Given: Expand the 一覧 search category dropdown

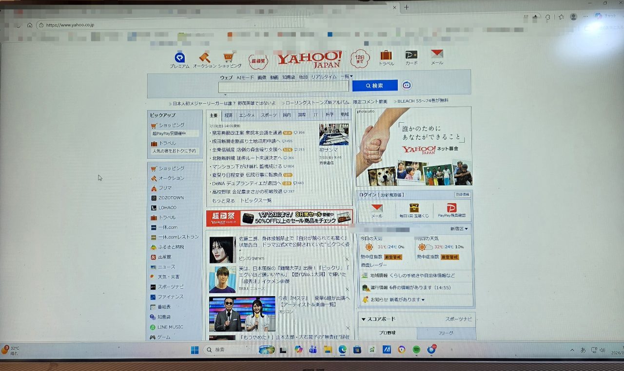Looking at the screenshot, I should pos(347,76).
